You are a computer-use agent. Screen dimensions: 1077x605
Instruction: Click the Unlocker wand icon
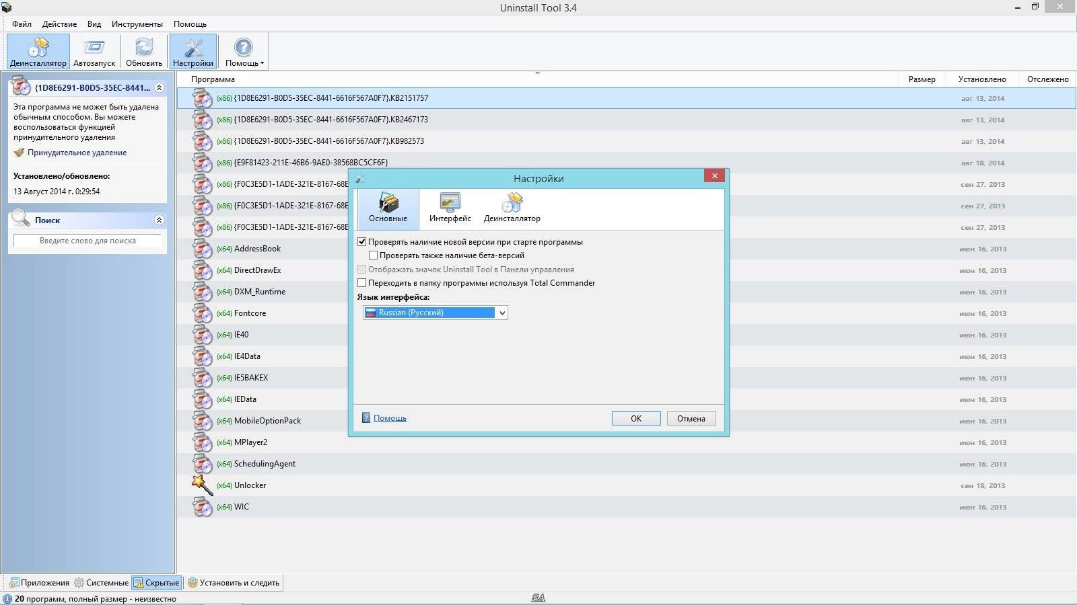point(203,485)
